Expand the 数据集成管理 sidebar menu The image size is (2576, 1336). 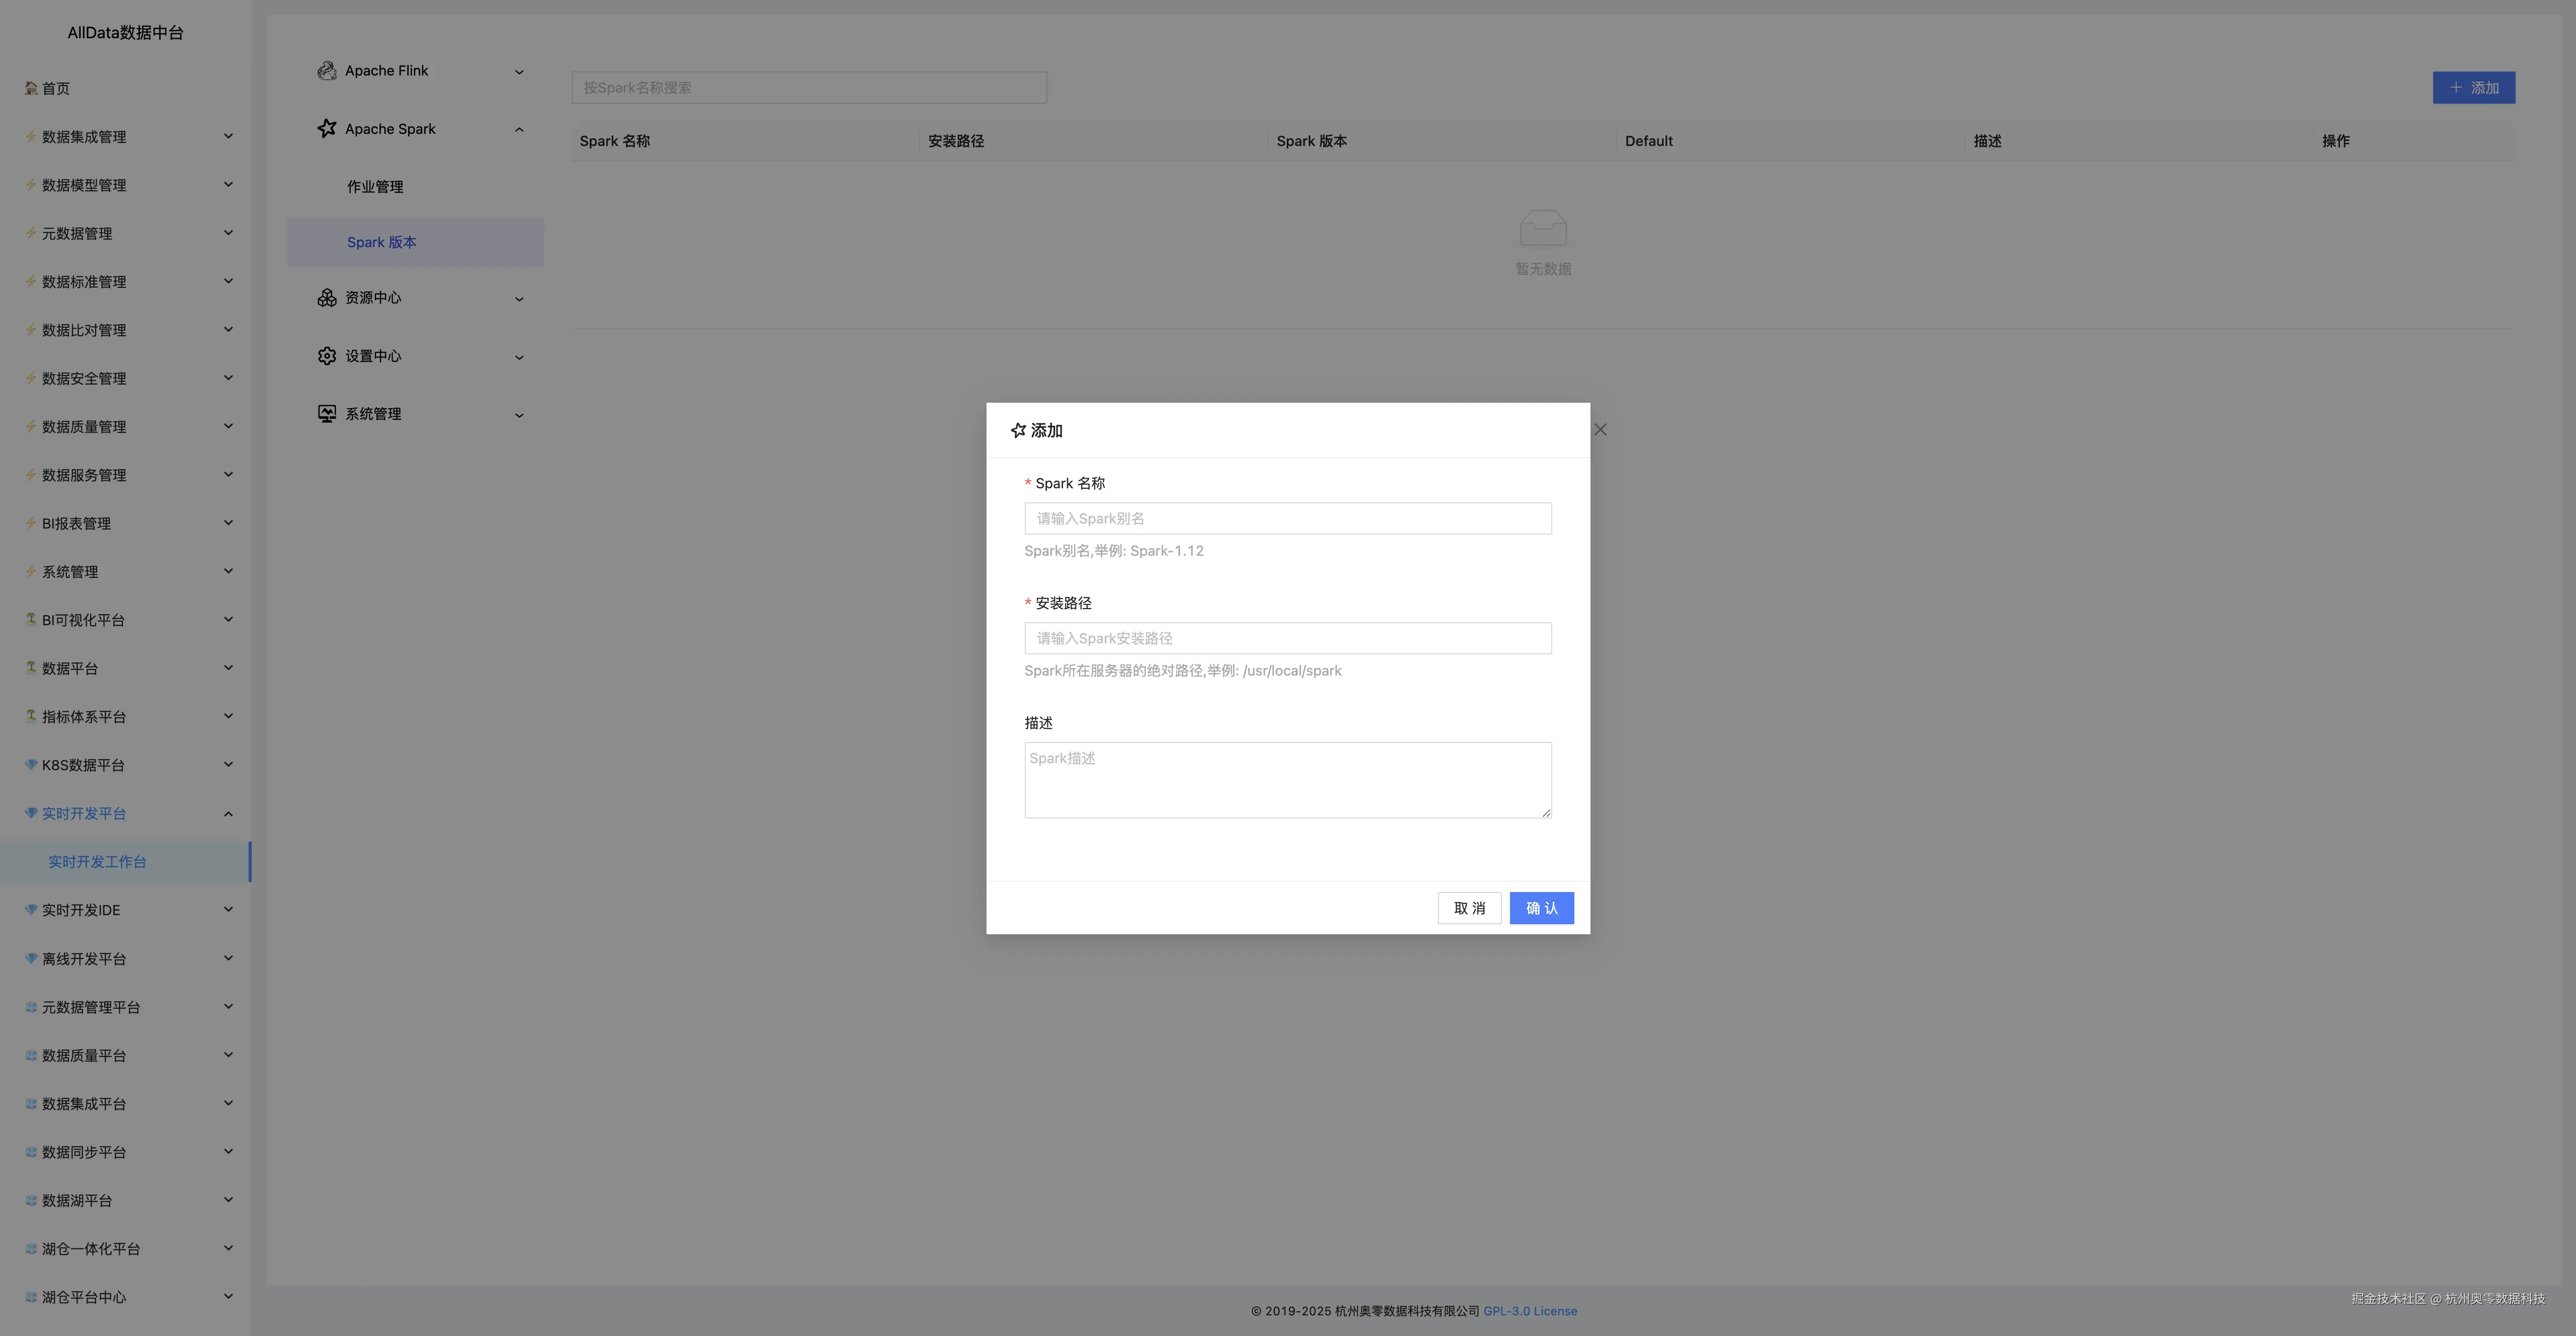click(228, 136)
